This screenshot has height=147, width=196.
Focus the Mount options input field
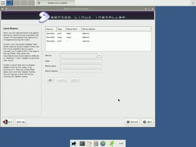(81, 71)
